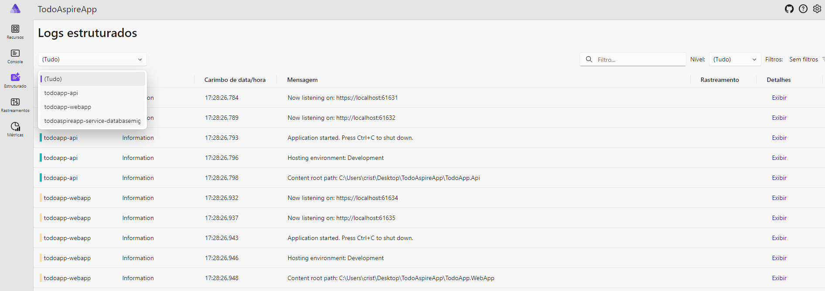Image resolution: width=825 pixels, height=291 pixels.
Task: Click Exibir for the TodoApp.WebApp content root row
Action: pos(779,278)
